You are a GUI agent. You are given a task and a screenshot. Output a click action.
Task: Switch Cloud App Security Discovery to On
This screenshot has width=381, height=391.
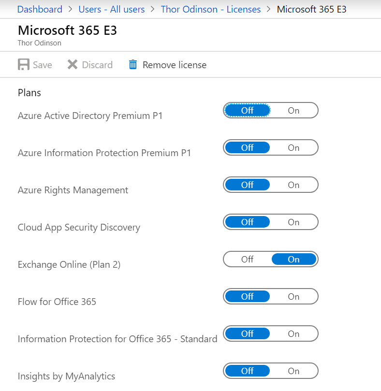pos(293,222)
